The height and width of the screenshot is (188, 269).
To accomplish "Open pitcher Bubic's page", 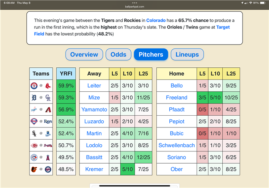I will 177,133.
